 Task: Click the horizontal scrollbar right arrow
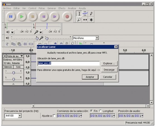coord(148,106)
